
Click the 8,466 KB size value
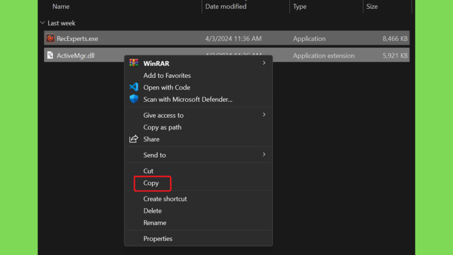pos(395,39)
